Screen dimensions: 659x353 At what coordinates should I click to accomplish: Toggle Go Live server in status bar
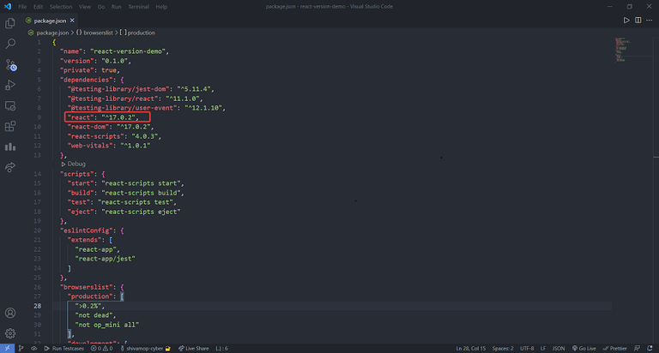point(586,349)
